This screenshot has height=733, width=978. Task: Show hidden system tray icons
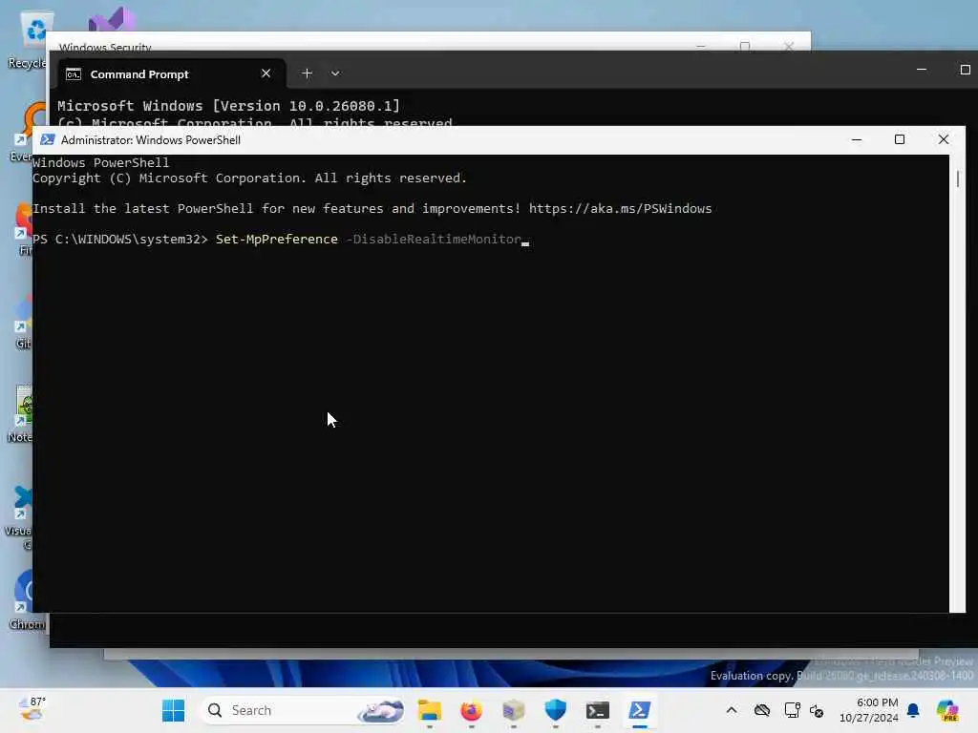[732, 710]
